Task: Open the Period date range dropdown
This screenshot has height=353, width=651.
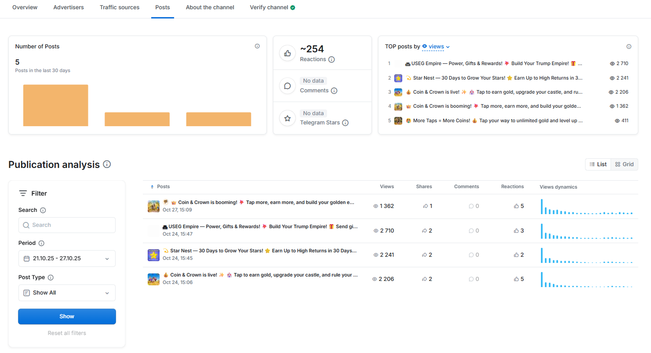Action: (x=67, y=258)
